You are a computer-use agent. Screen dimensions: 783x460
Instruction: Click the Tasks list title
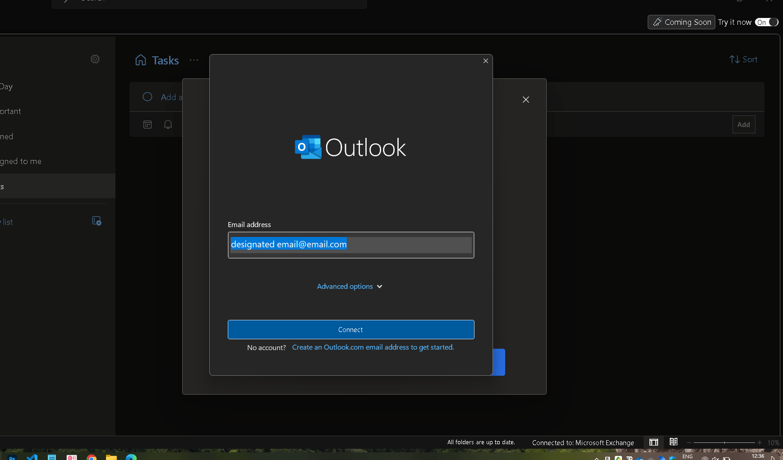point(166,60)
